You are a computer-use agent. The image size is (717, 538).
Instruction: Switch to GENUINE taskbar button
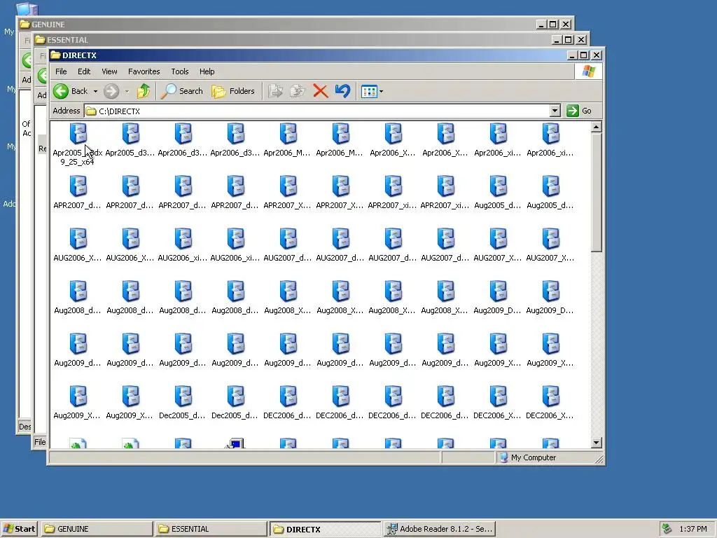97,529
